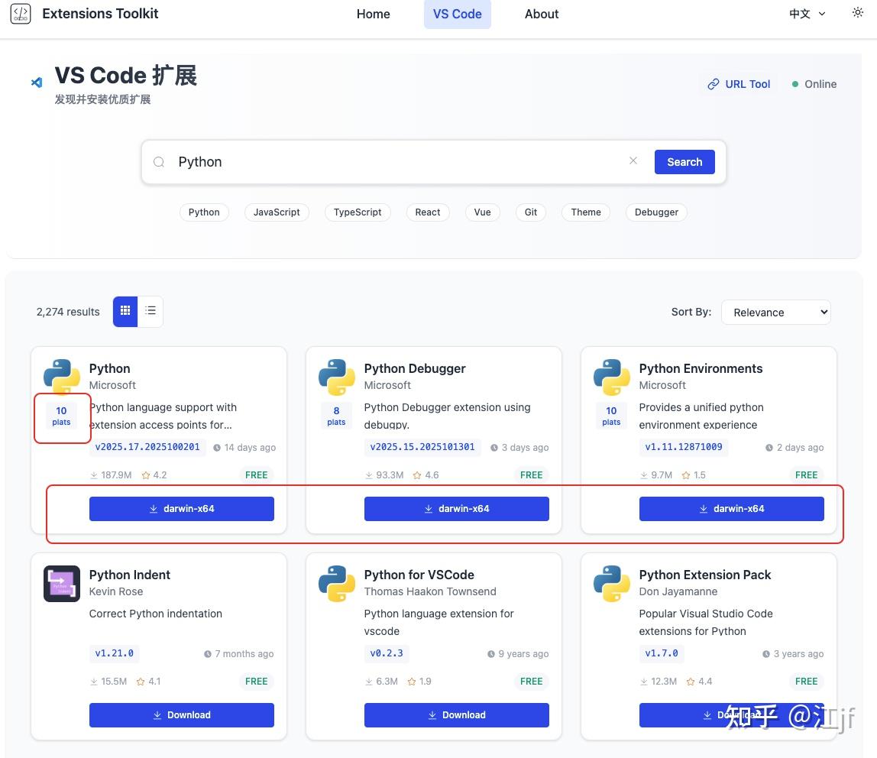Click publisher name Kevin Rose
This screenshot has height=758, width=877.
(116, 591)
